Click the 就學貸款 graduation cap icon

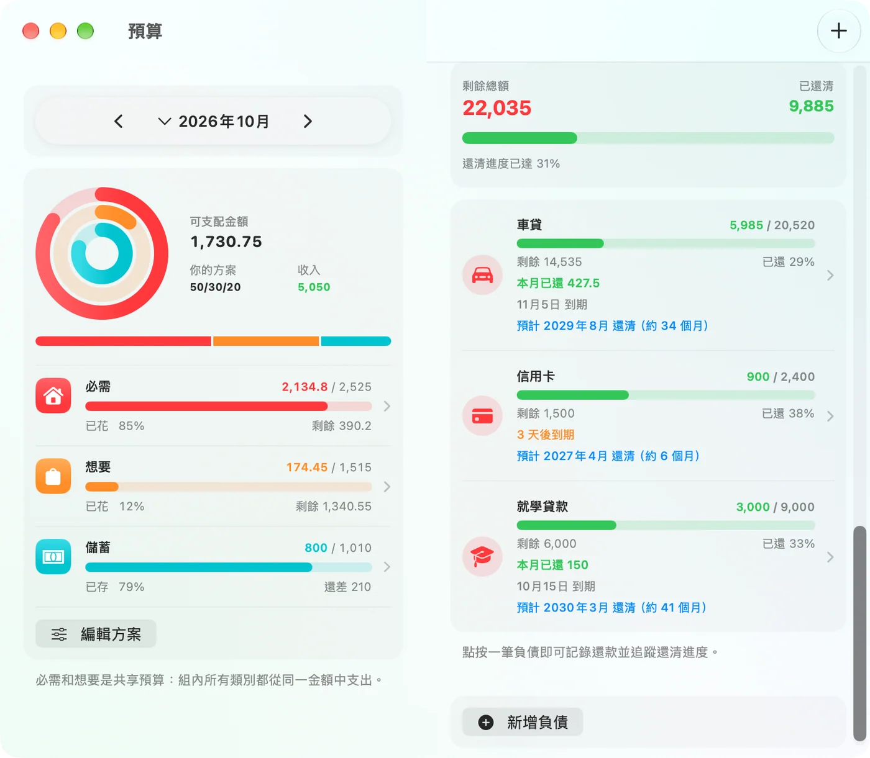pos(482,557)
